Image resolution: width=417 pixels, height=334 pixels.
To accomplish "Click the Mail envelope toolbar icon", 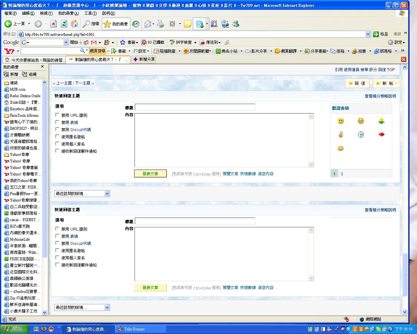I will pyautogui.click(x=148, y=24).
